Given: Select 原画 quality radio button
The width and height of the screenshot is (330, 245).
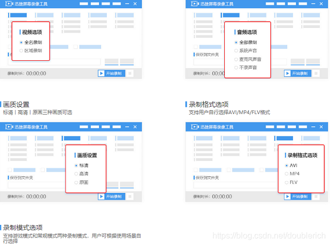Looking at the screenshot, I should pyautogui.click(x=76, y=183).
